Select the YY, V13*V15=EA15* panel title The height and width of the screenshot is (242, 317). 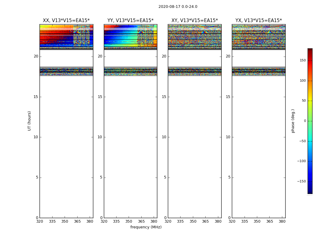click(130, 21)
